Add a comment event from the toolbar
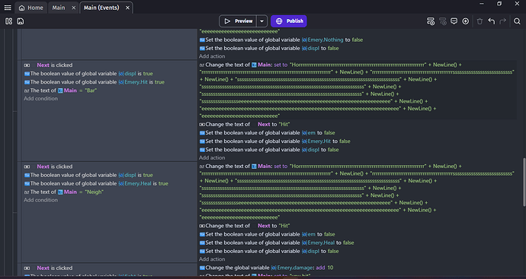Image resolution: width=526 pixels, height=279 pixels. 454,21
